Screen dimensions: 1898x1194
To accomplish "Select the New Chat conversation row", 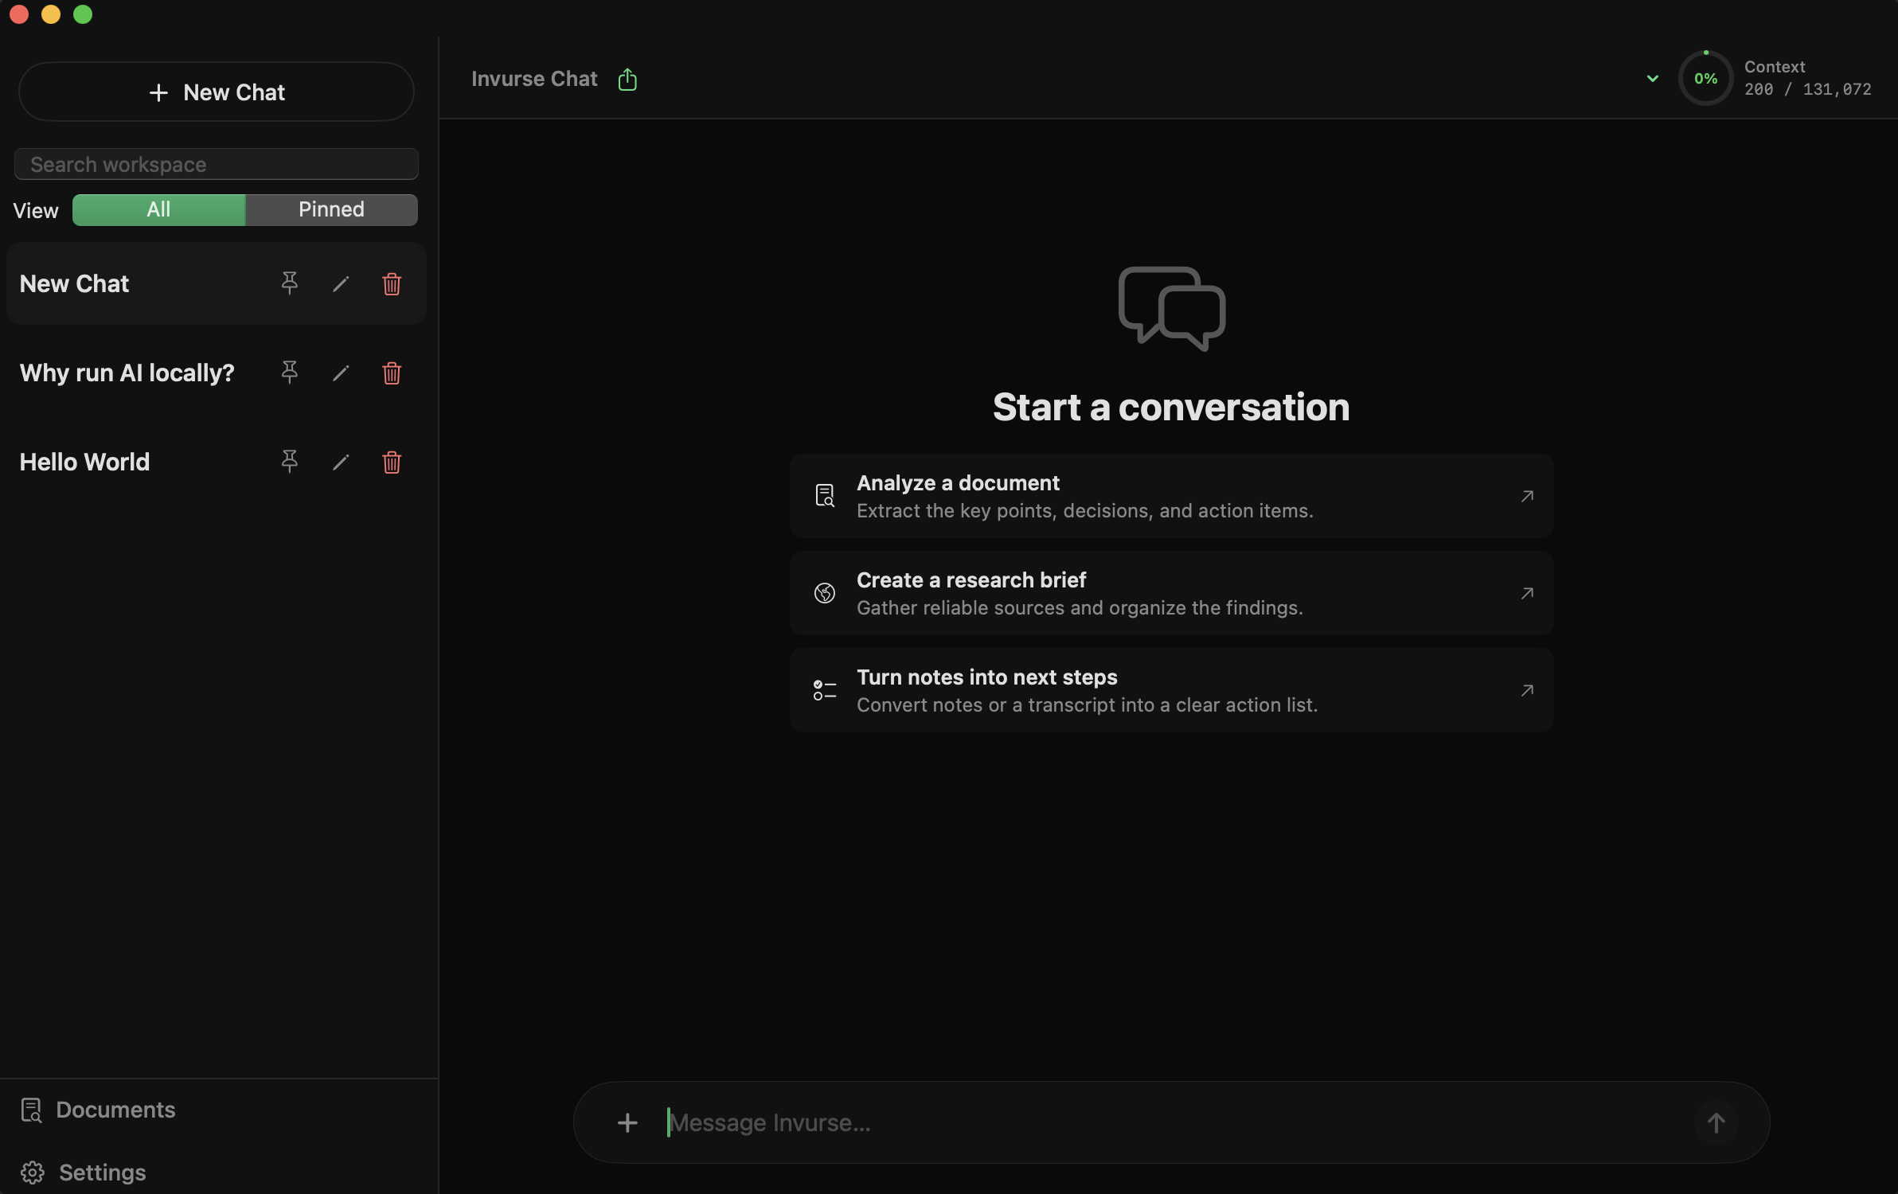I will coord(217,283).
